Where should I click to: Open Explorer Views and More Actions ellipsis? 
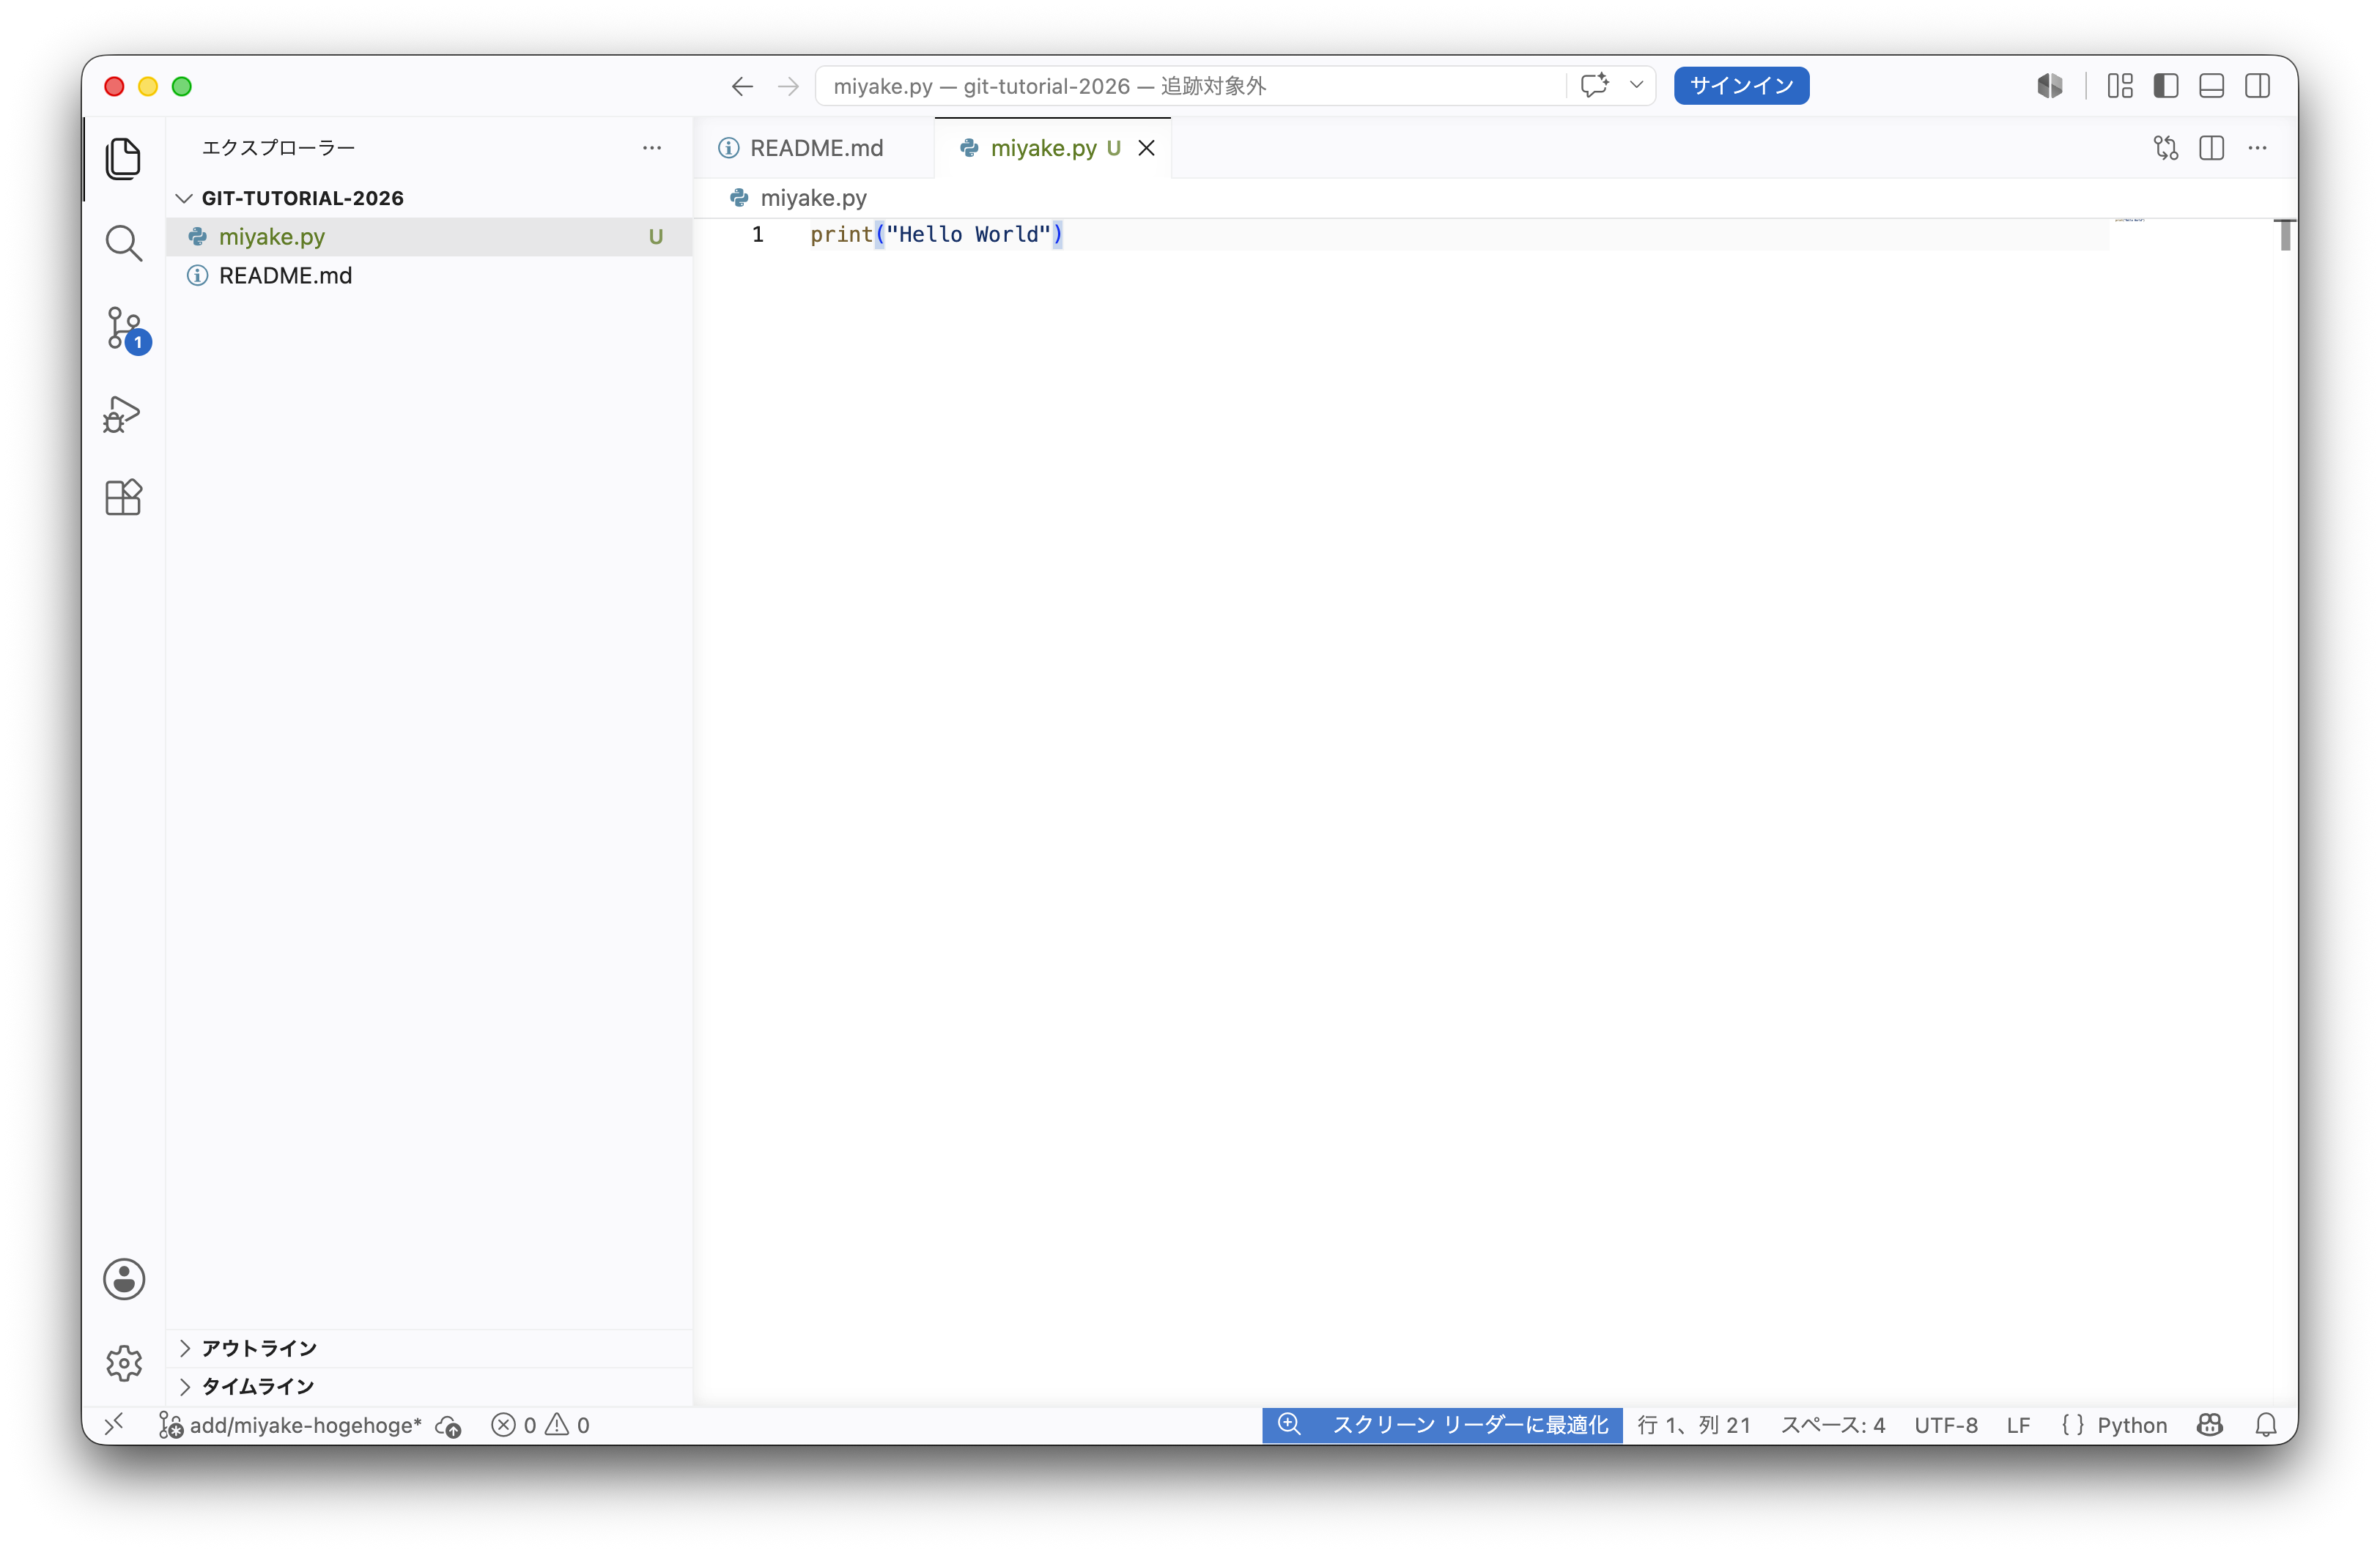coord(652,148)
